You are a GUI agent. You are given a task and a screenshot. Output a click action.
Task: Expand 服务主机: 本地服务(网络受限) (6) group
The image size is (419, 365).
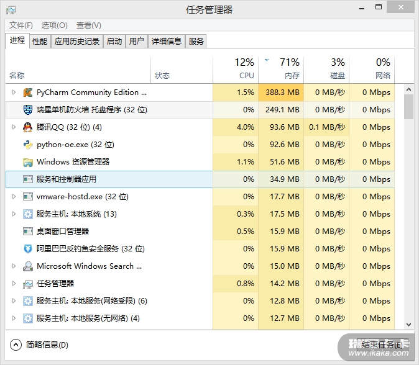coord(14,301)
